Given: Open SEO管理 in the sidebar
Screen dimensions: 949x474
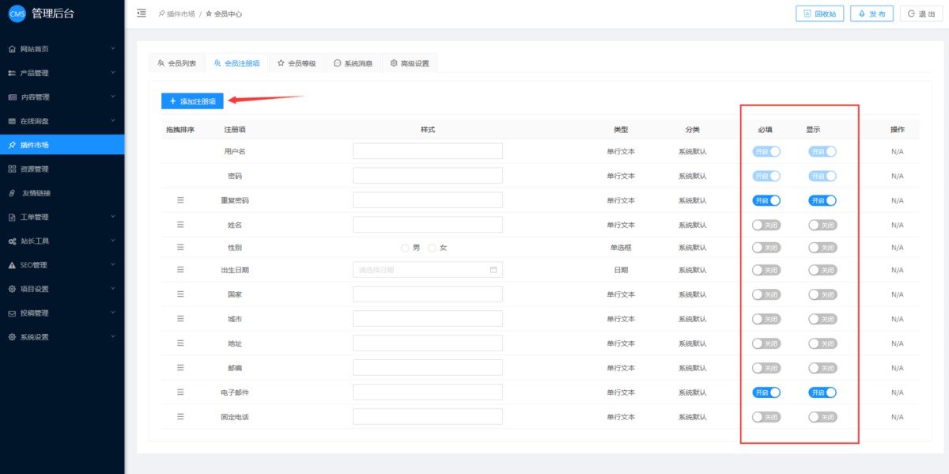Looking at the screenshot, I should 62,265.
